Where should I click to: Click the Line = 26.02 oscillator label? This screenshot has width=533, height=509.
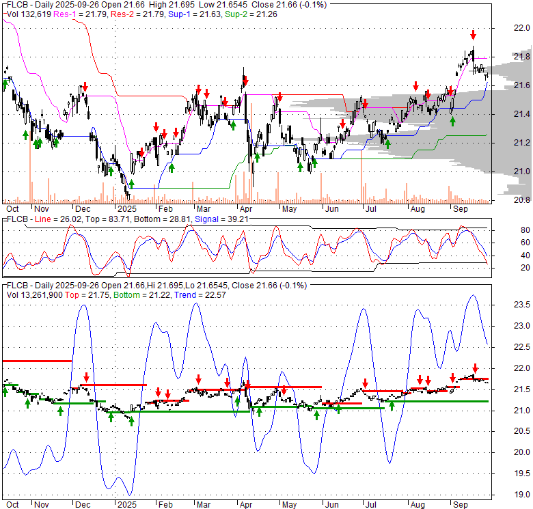(59, 219)
